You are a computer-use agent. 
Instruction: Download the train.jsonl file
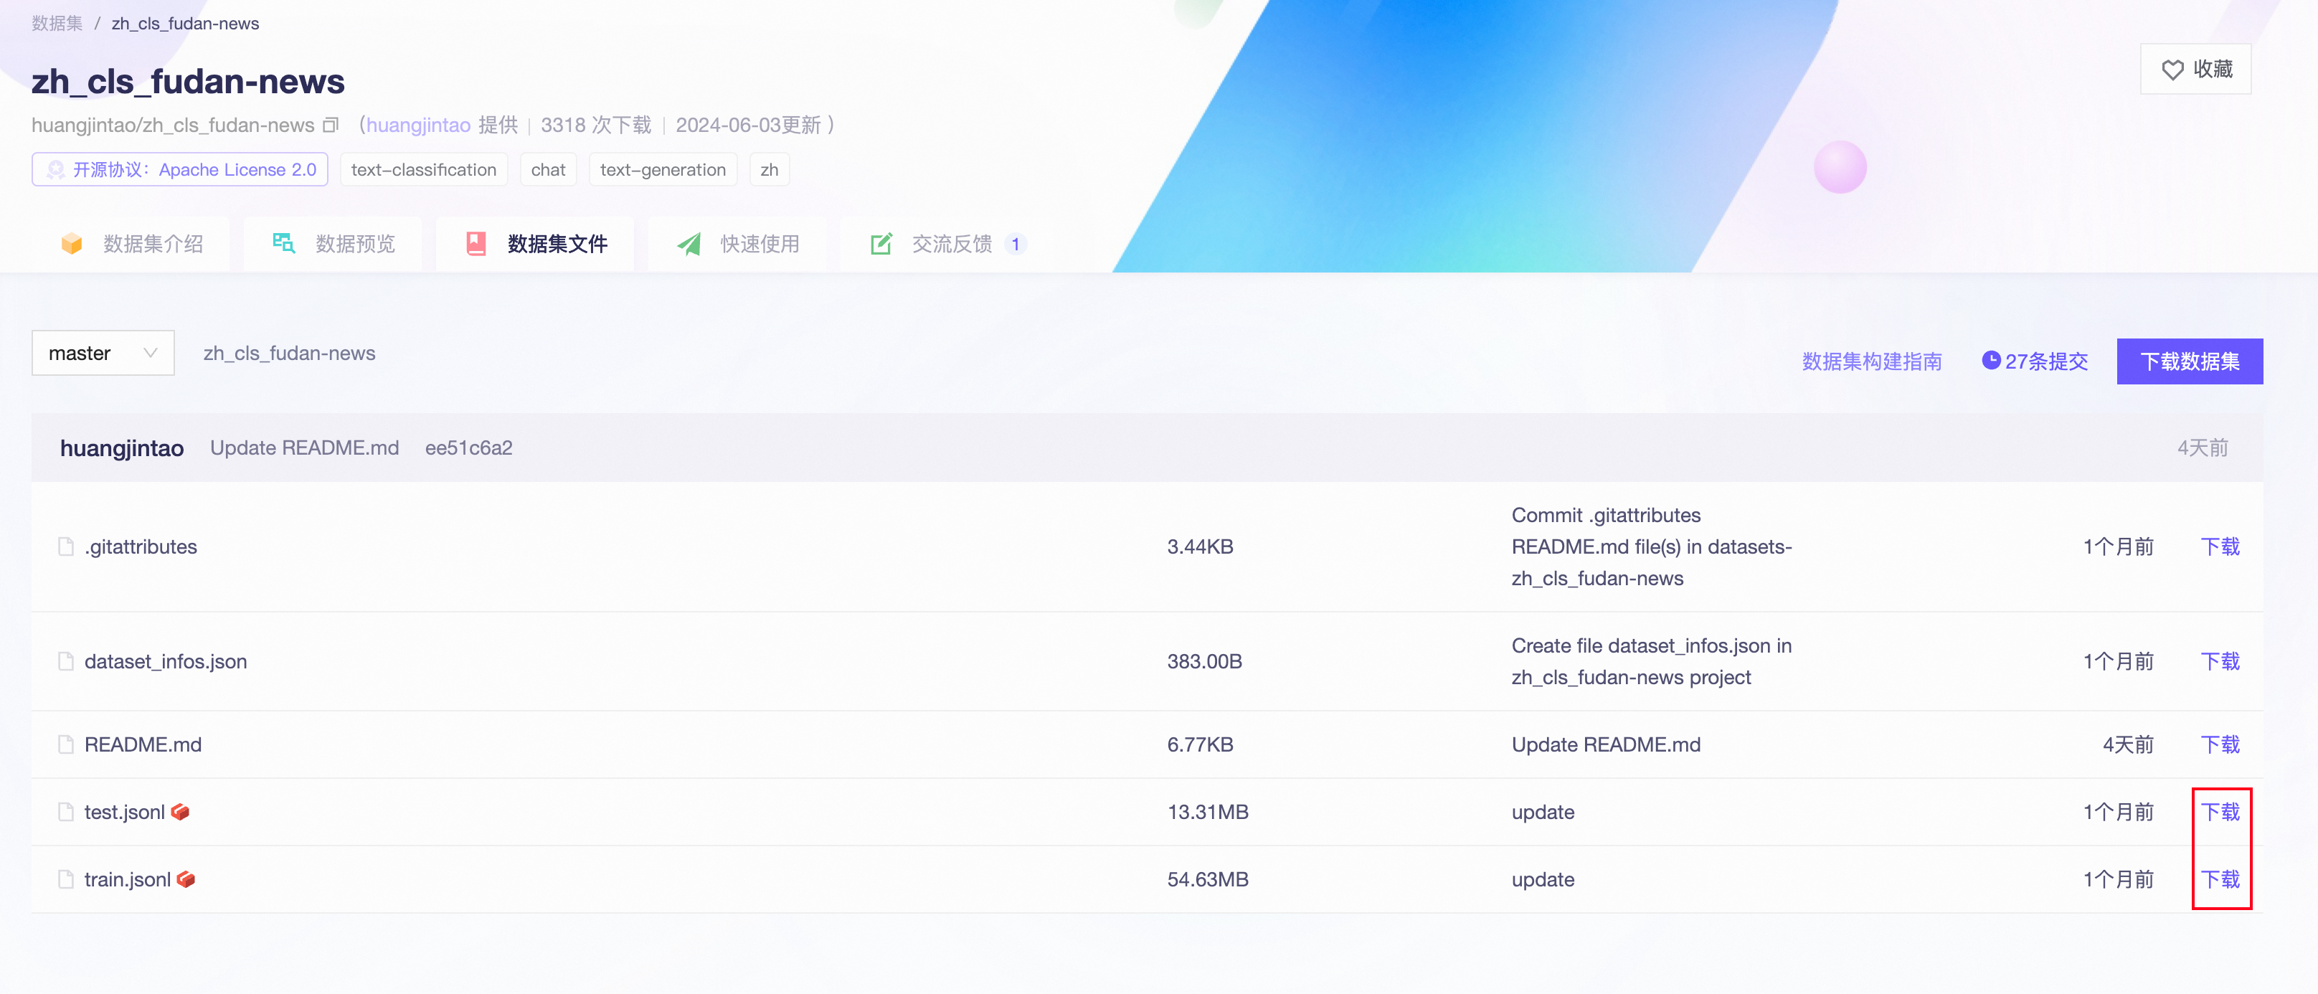2220,879
